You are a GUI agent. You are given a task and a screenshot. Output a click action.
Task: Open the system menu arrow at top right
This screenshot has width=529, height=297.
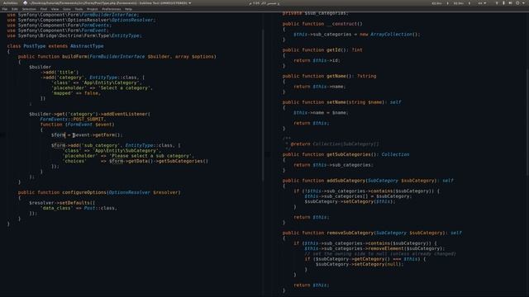point(523,3)
